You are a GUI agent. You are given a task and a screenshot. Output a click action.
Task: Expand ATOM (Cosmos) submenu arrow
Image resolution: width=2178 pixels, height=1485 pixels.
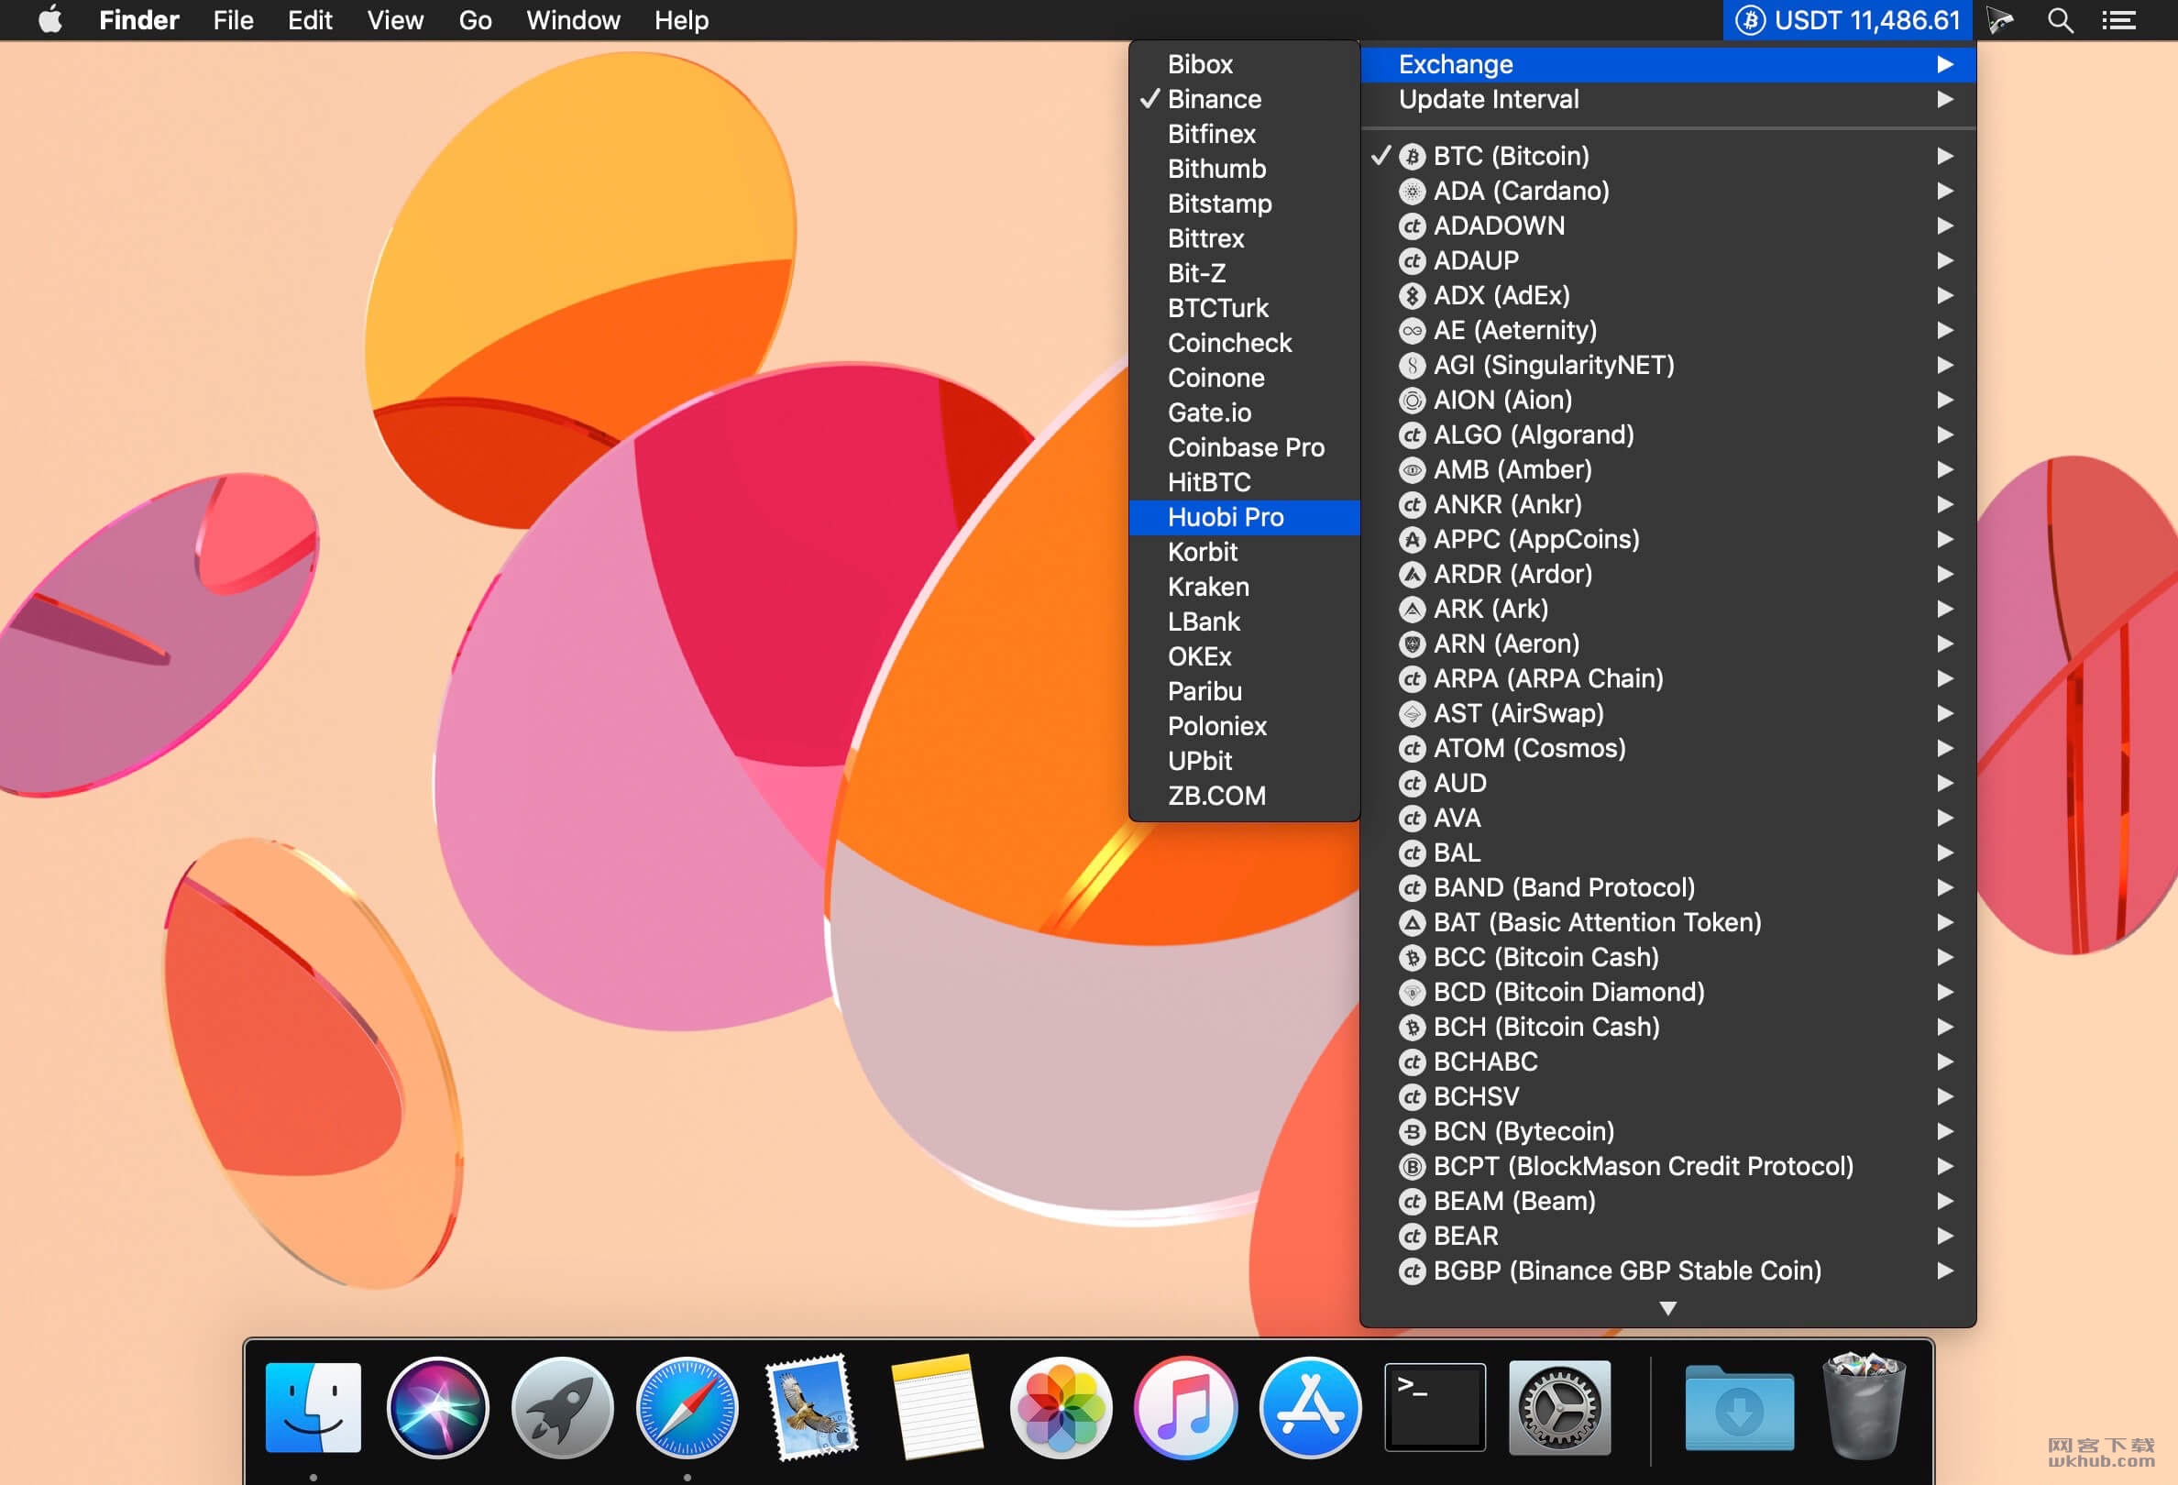[x=1945, y=749]
